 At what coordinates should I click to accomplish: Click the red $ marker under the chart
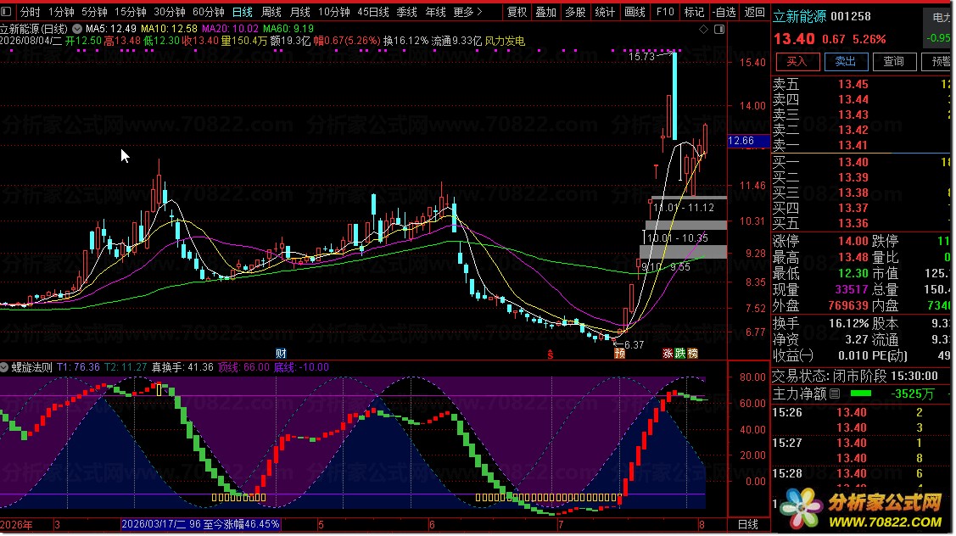click(550, 355)
